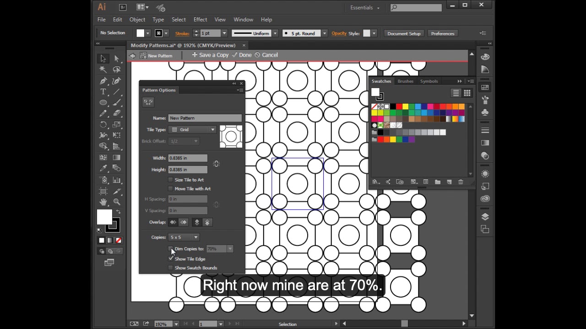Viewport: 586px width, 329px height.
Task: Enable Show Swatch Bounds
Action: pyautogui.click(x=171, y=268)
